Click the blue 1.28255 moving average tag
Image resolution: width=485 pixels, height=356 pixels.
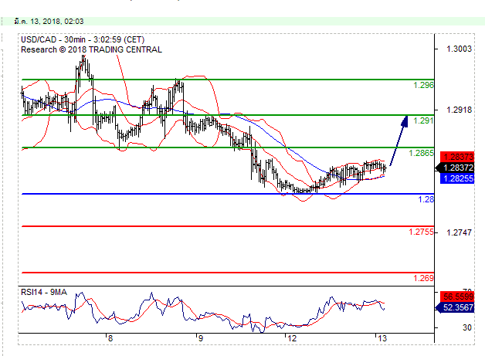pos(457,178)
